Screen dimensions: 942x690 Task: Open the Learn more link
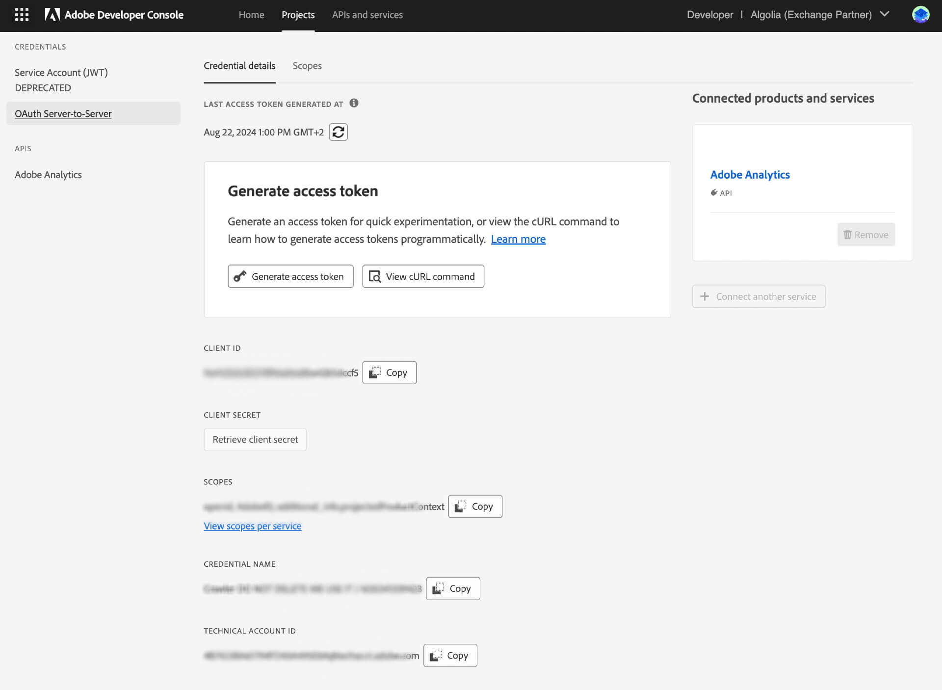click(x=518, y=239)
